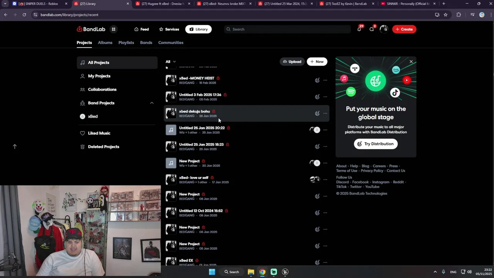
Task: Open the Chrome tab search dropdown
Action: point(5,4)
